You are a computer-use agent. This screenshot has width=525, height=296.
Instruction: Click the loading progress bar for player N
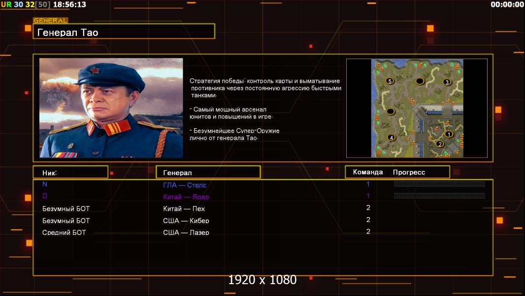click(x=439, y=184)
